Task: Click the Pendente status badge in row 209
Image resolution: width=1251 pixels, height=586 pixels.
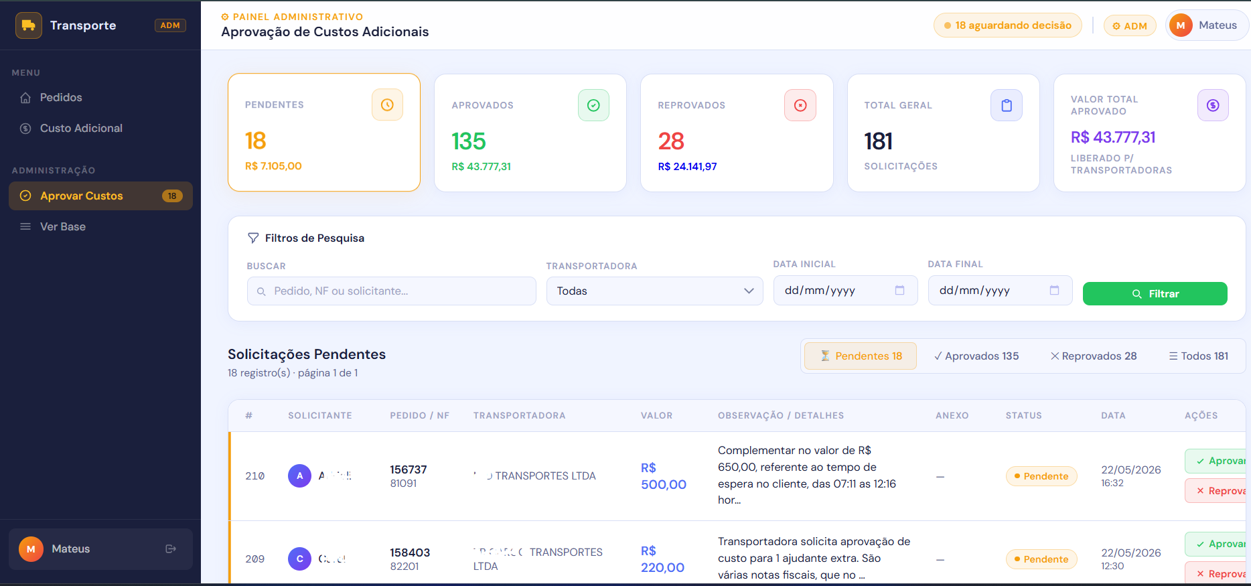Action: click(x=1041, y=559)
